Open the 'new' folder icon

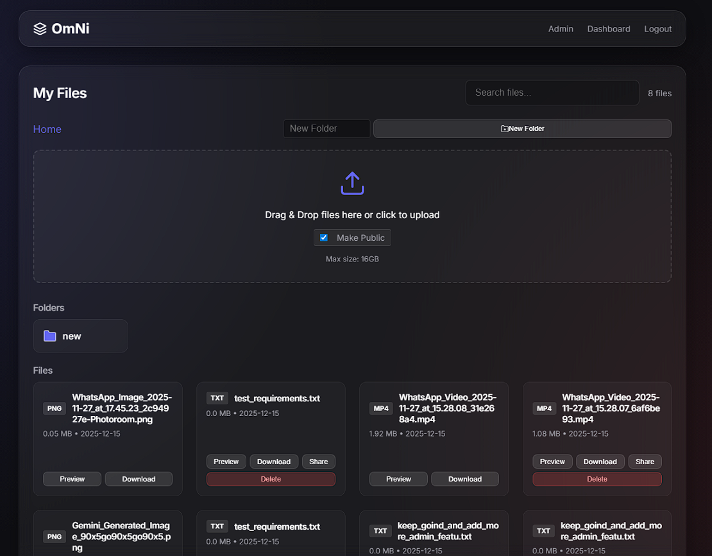click(50, 336)
